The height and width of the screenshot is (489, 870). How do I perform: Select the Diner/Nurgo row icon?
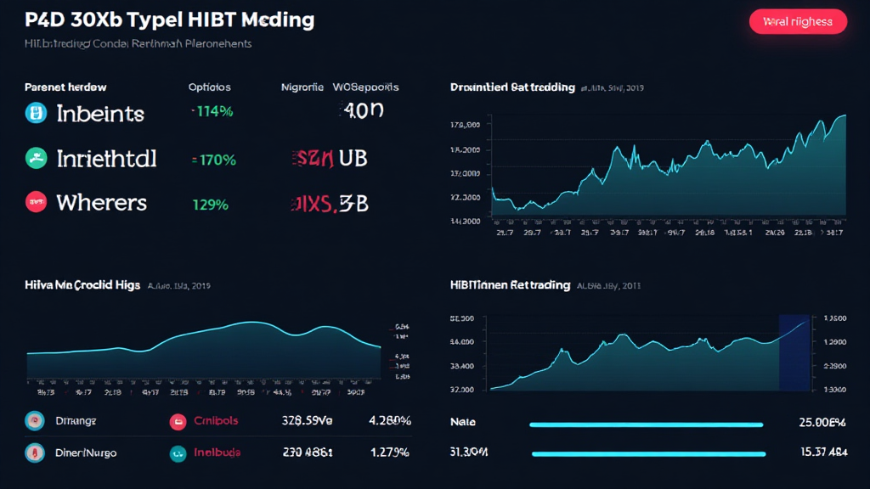(35, 453)
